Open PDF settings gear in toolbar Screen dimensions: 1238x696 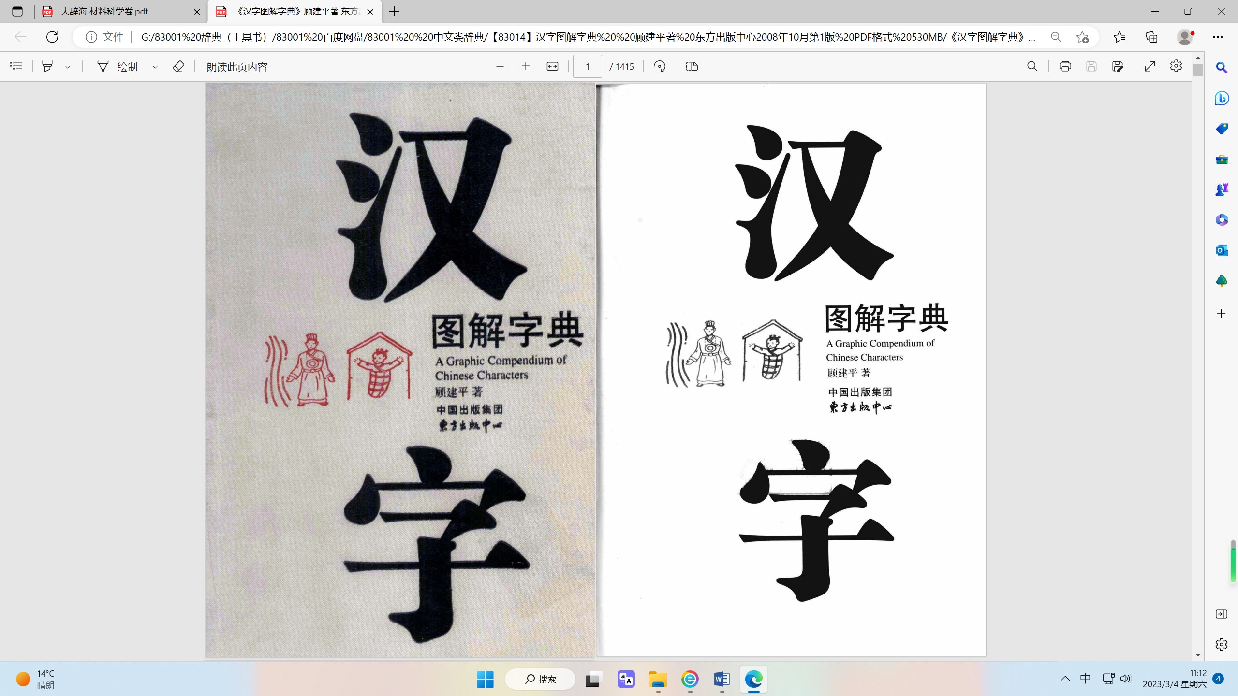point(1176,66)
